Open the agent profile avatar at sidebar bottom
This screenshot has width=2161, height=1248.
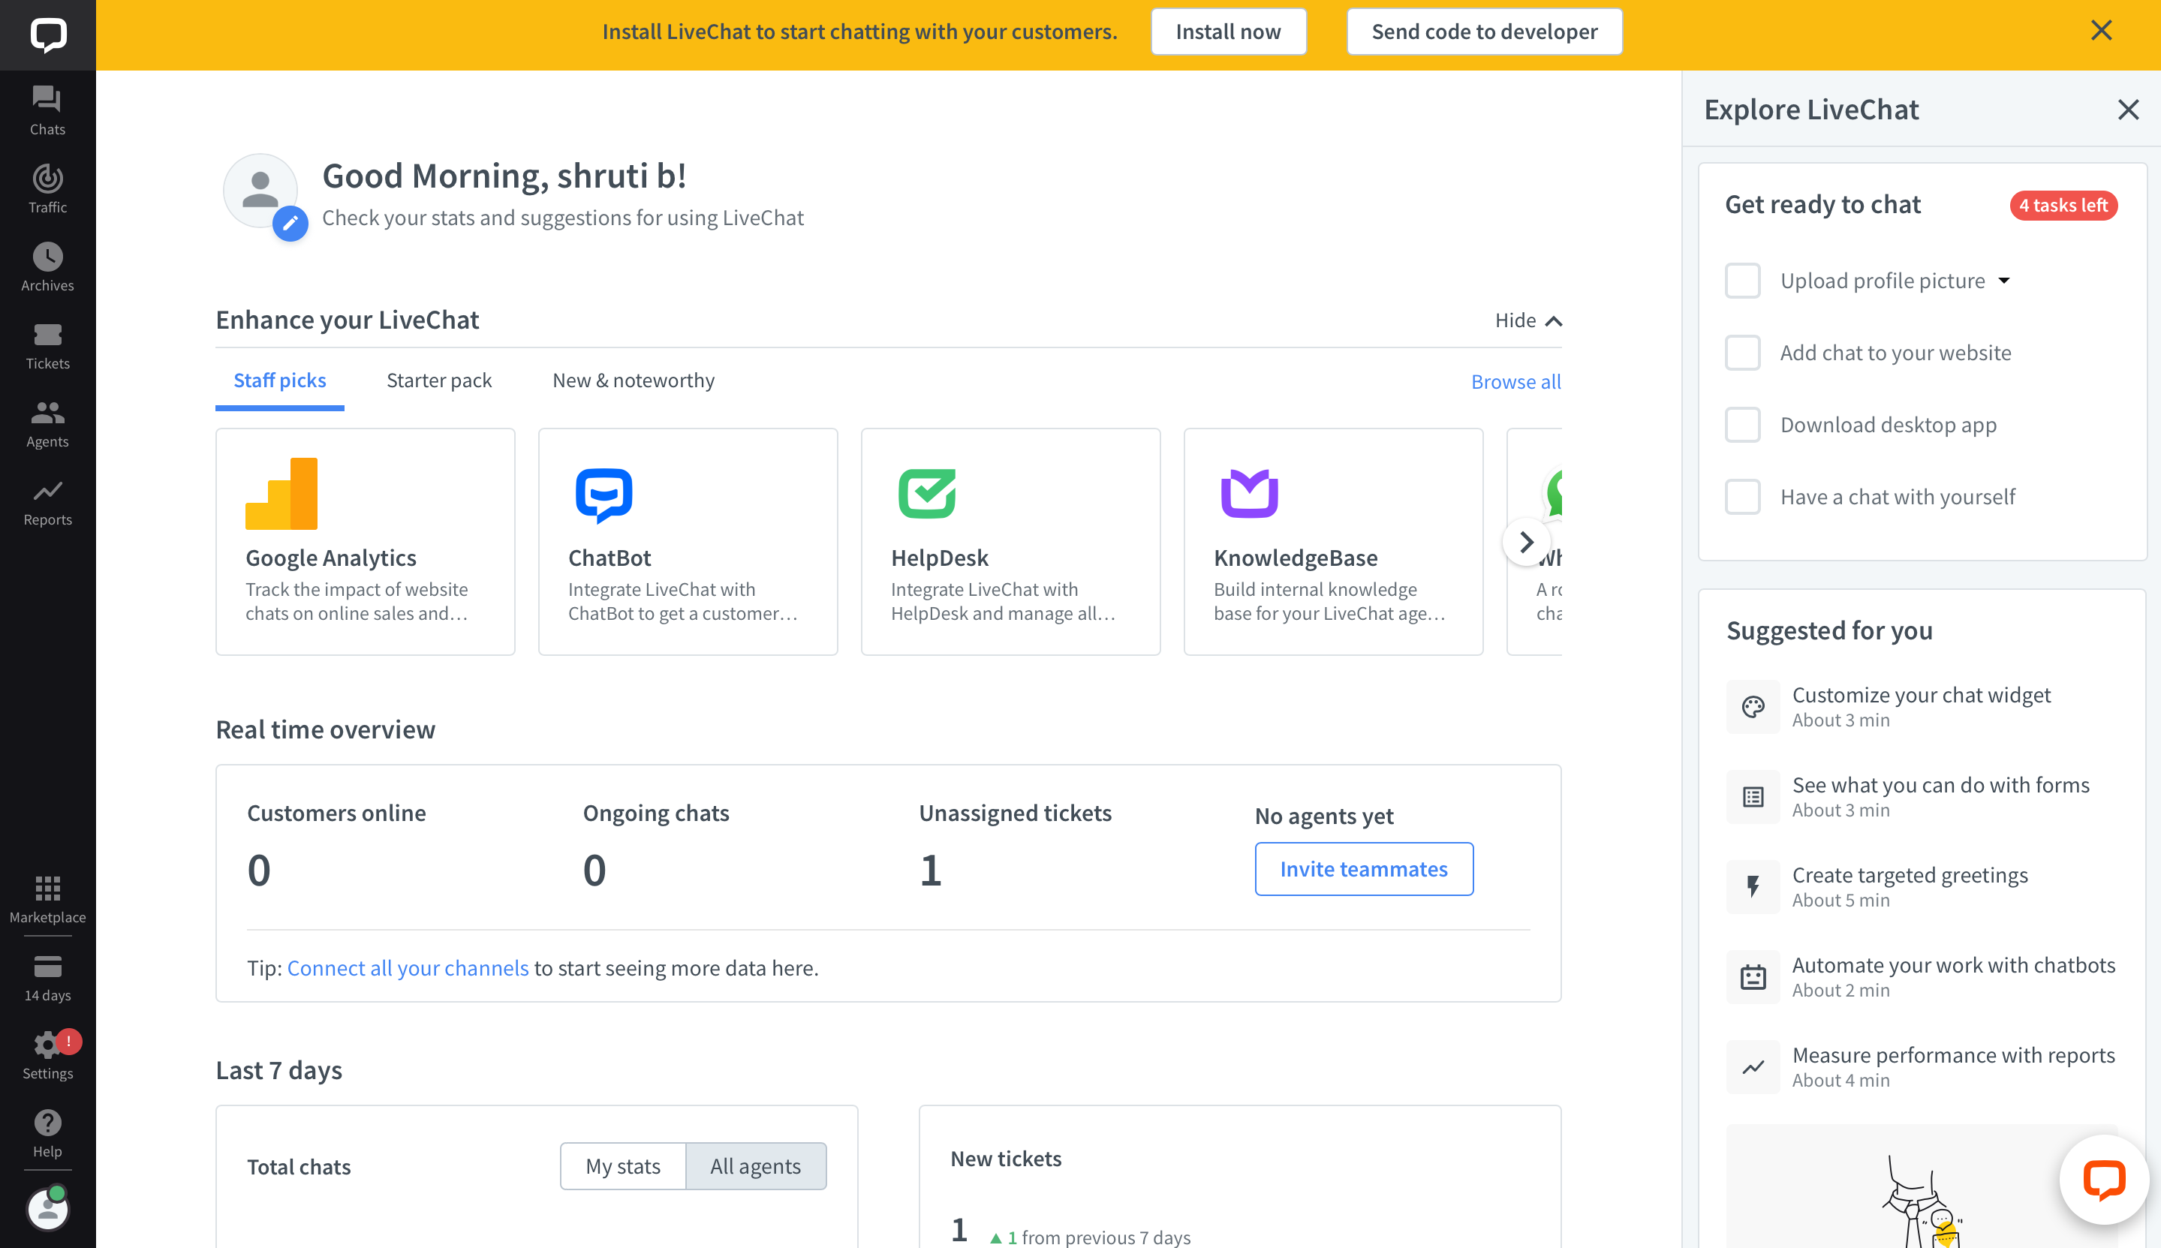coord(48,1208)
